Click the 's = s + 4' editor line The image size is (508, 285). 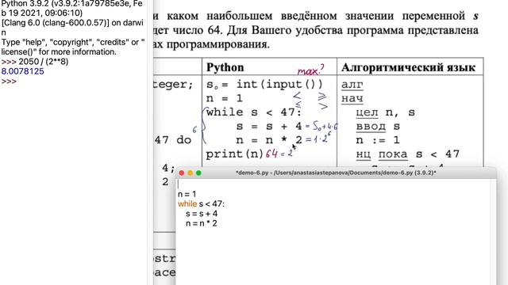pyautogui.click(x=202, y=214)
